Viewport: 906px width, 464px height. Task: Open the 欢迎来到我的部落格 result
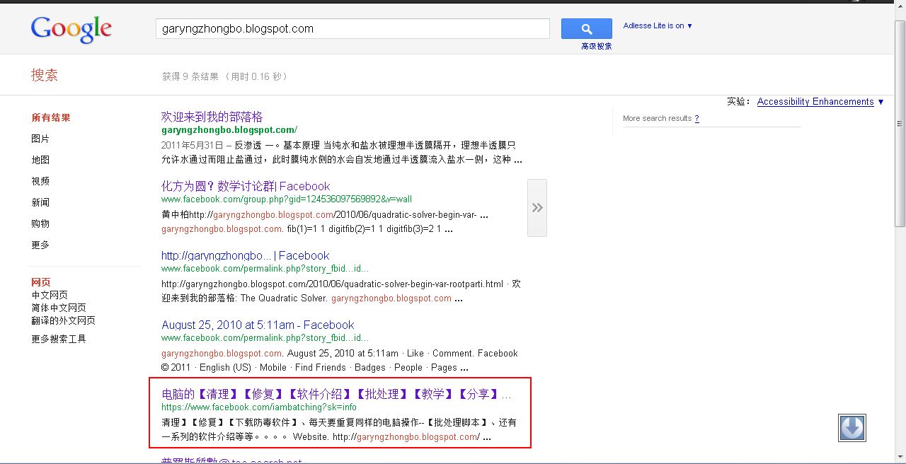tap(212, 117)
